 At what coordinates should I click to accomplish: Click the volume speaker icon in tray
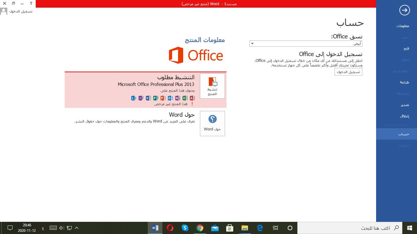point(61,228)
